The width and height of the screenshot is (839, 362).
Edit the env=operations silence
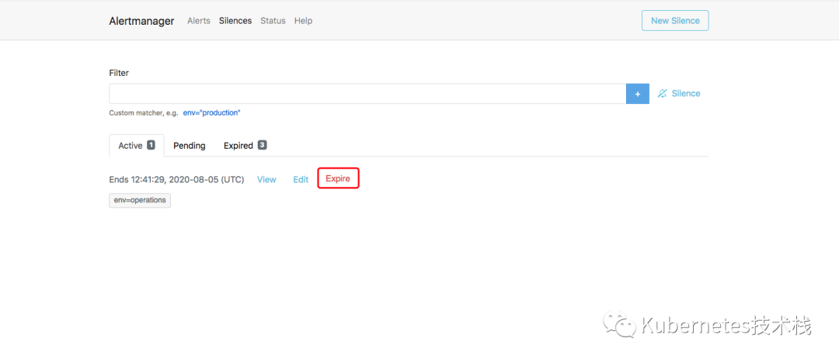pos(301,179)
